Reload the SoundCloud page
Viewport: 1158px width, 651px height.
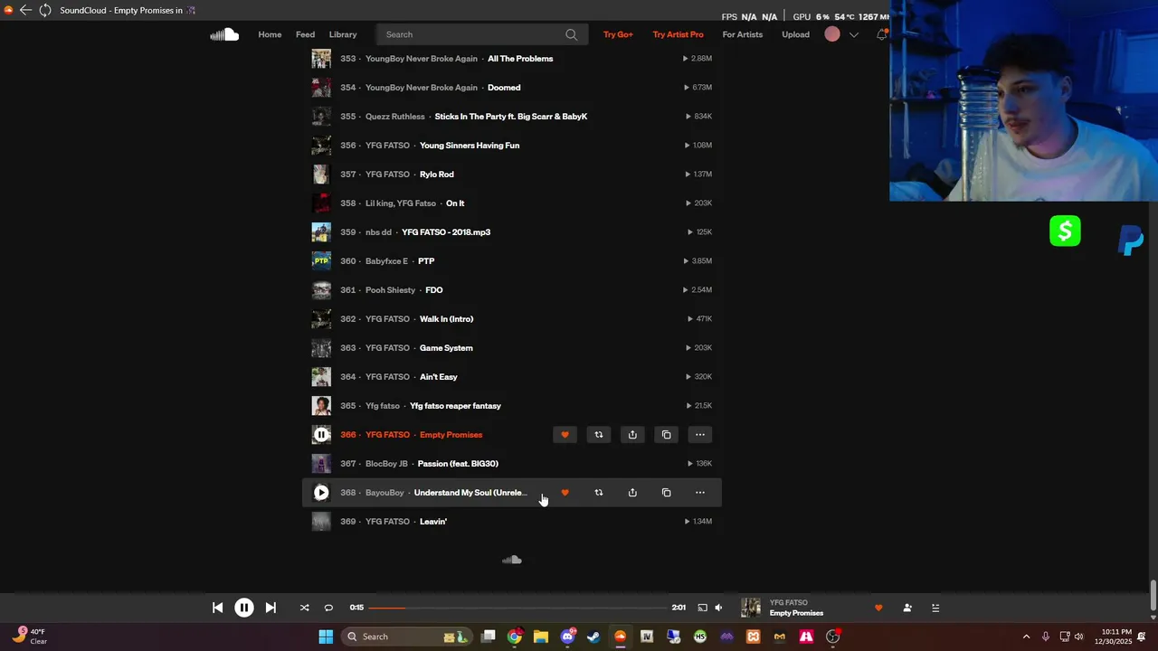(45, 11)
